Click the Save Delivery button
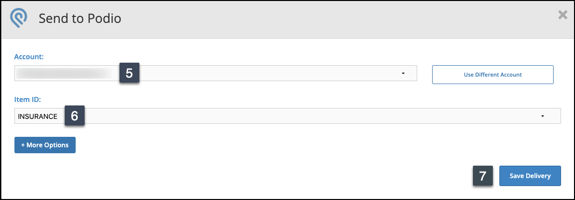This screenshot has width=575, height=200. click(x=530, y=176)
